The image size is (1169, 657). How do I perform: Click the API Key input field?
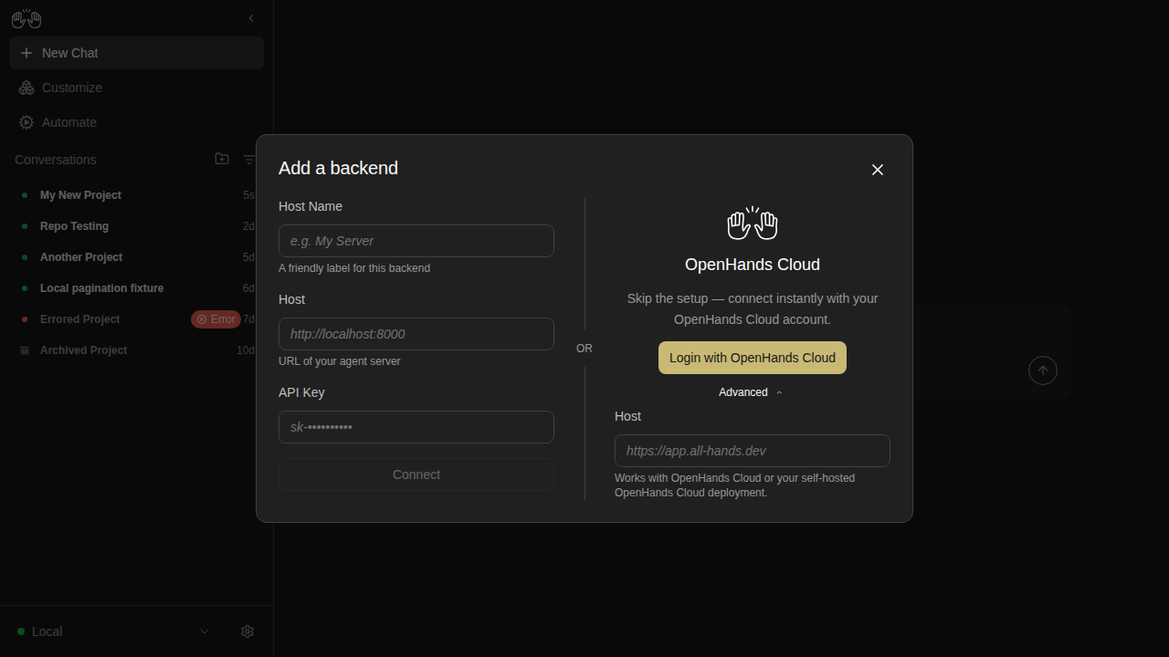[x=416, y=427]
